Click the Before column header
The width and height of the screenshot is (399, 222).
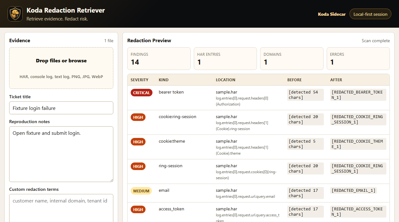[294, 80]
